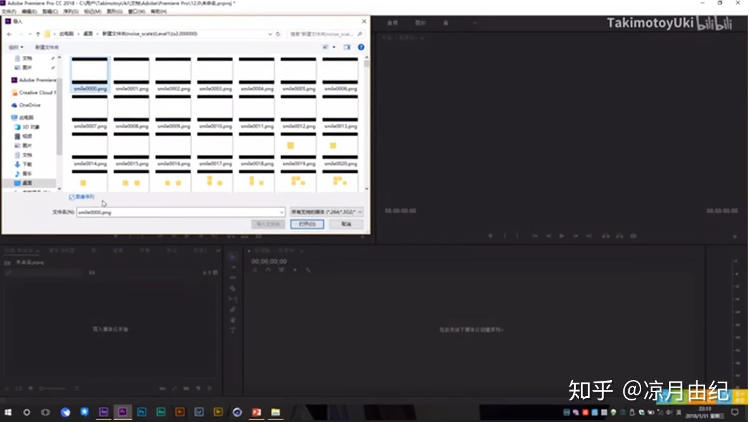Click This PC segment in the address path

[67, 34]
